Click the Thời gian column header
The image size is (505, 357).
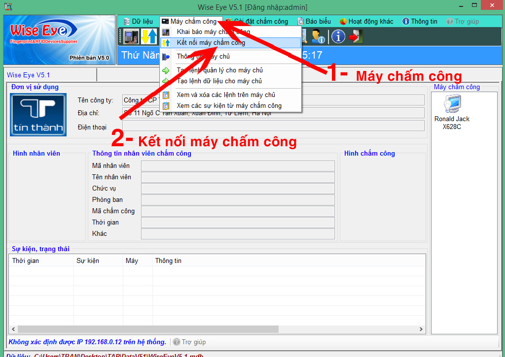[26, 261]
